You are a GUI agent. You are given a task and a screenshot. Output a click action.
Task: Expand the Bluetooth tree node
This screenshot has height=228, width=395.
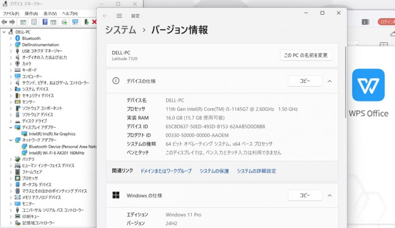pos(11,38)
